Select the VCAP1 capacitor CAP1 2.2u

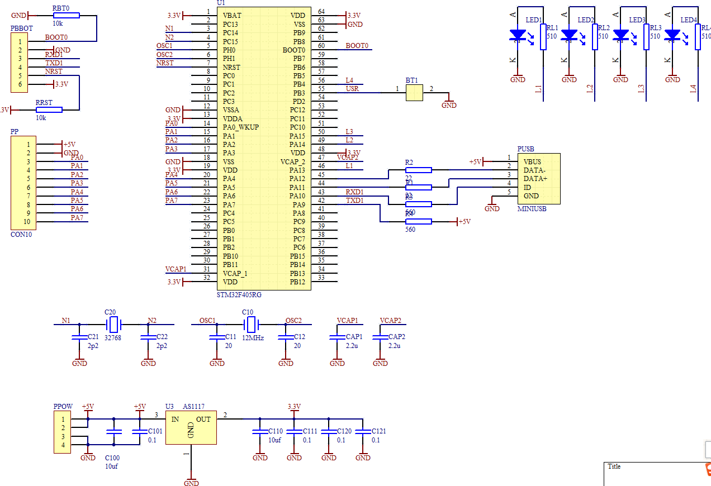click(338, 338)
